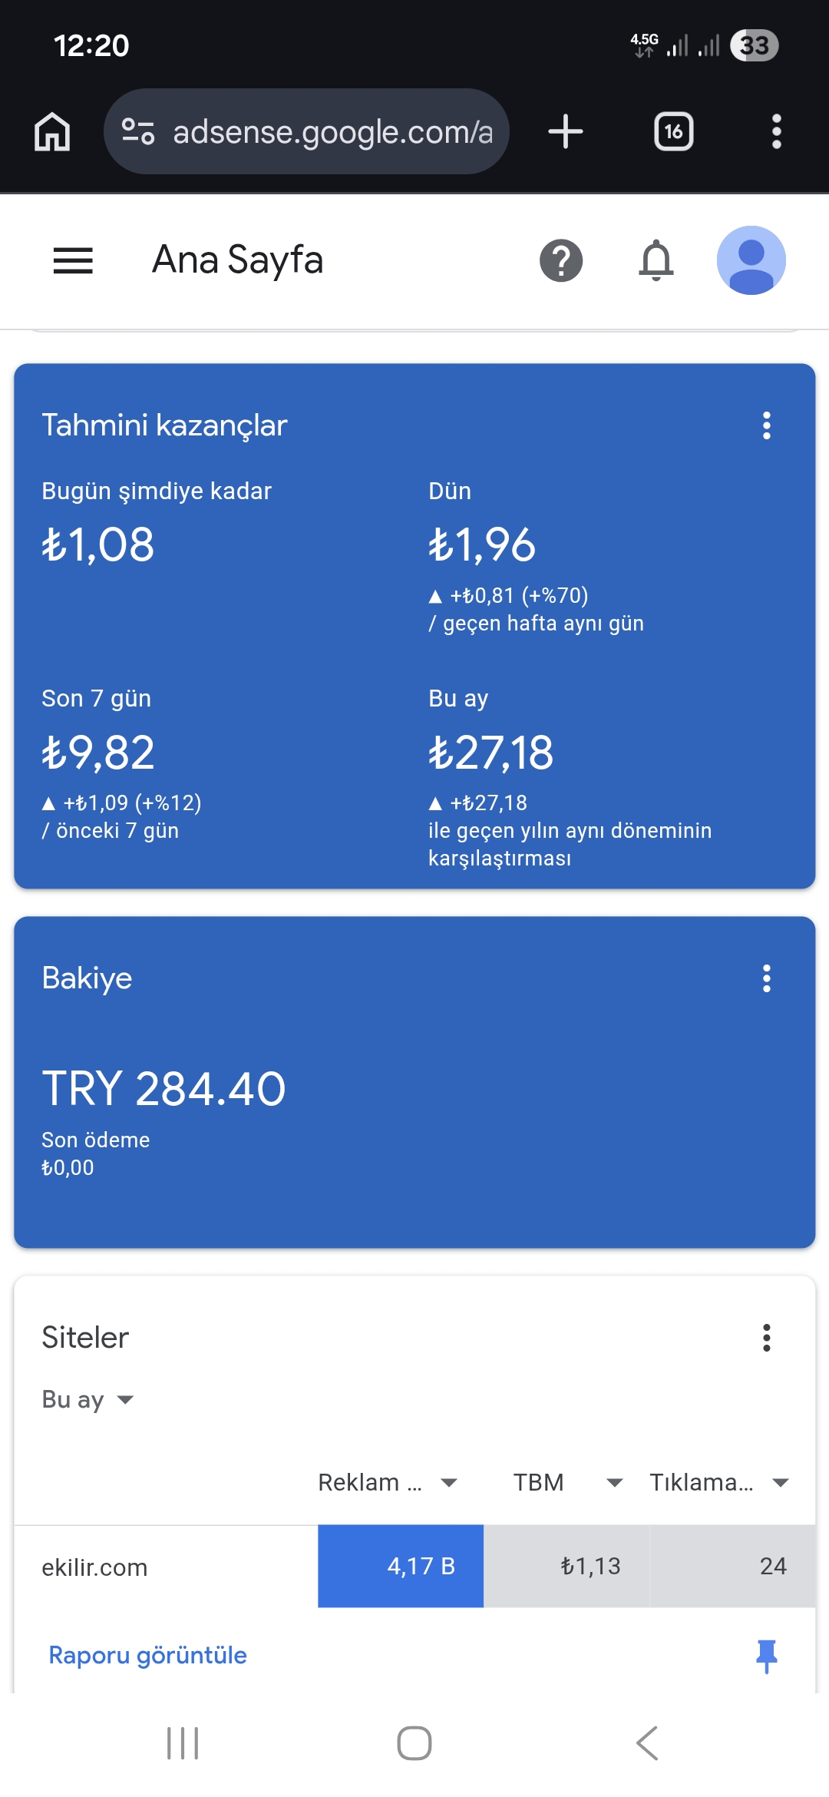Viewport: 829px width, 1797px height.
Task: Open Bakiye card options menu
Action: (x=766, y=978)
